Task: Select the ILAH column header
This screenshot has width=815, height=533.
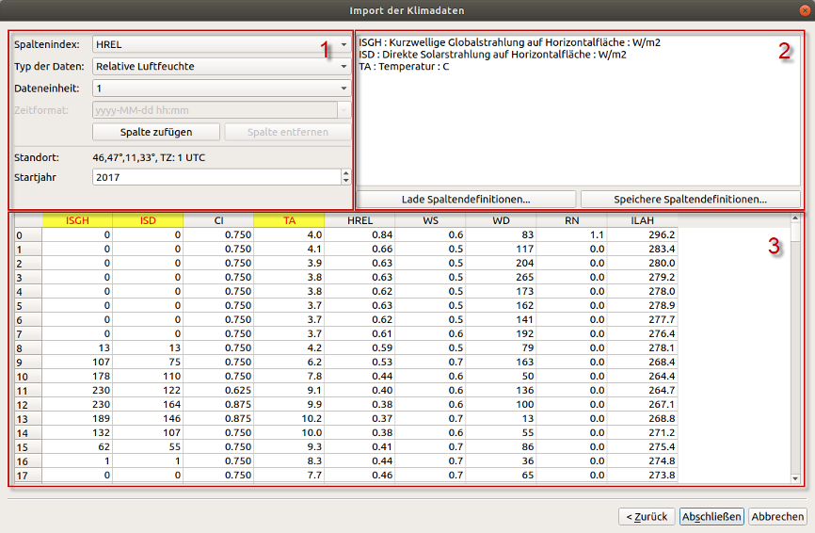Action: [x=643, y=220]
